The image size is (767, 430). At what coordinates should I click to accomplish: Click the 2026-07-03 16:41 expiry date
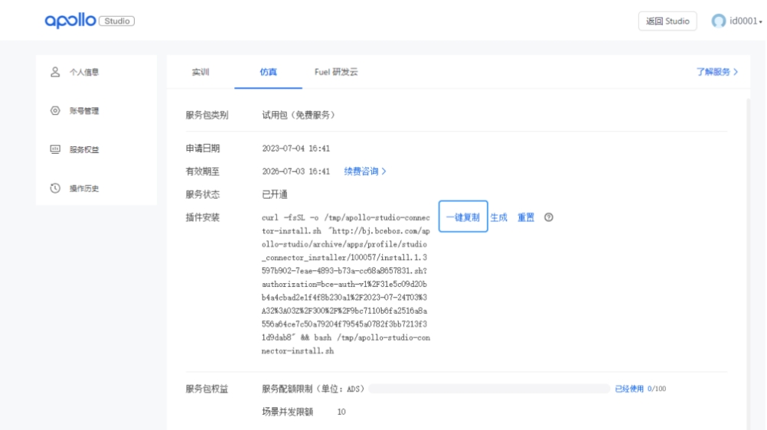point(296,171)
